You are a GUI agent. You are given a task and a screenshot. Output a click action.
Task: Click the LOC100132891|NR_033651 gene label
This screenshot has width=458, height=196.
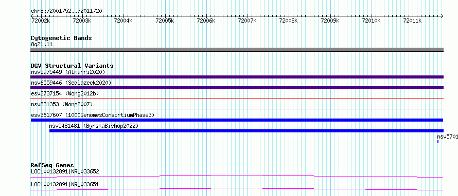[x=65, y=184]
